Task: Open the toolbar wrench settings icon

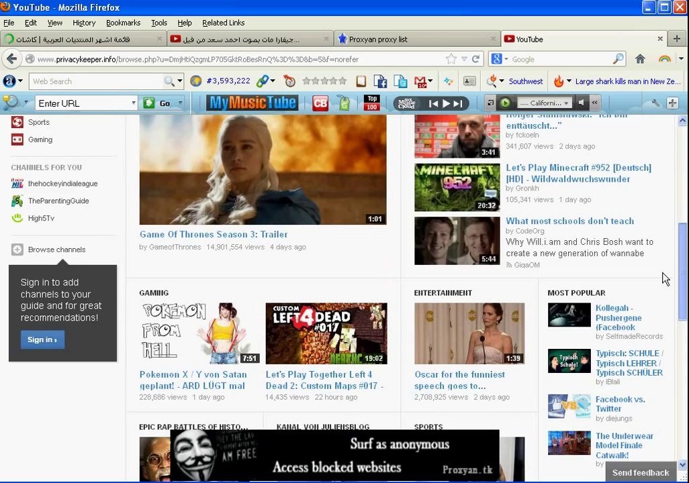Action: click(x=655, y=103)
